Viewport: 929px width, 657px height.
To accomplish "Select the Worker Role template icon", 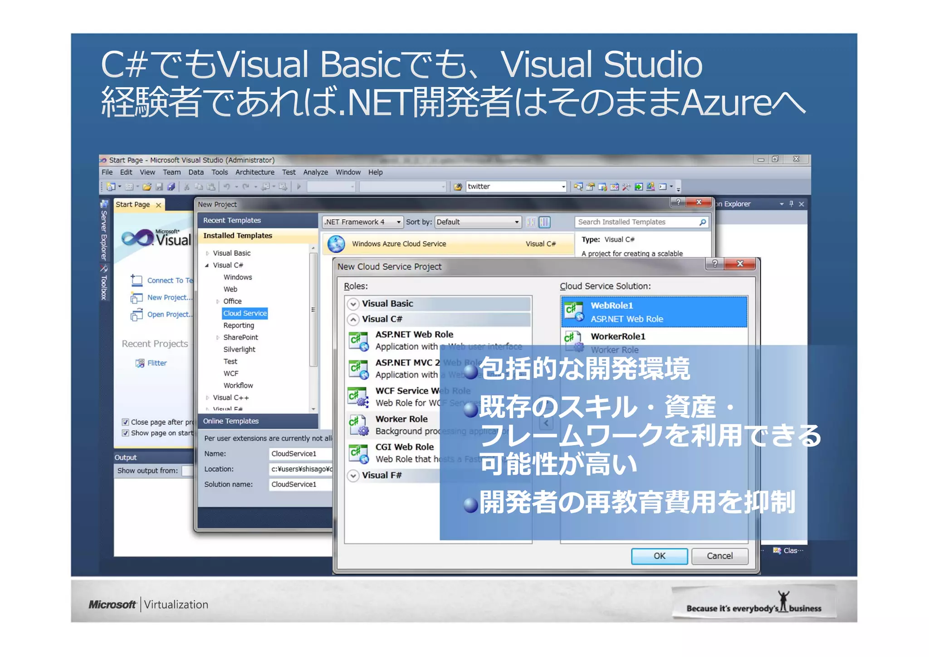I will (x=358, y=425).
